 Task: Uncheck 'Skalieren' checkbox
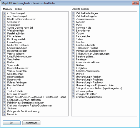click(4, 108)
